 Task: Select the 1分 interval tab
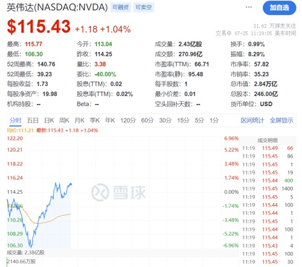(214, 120)
